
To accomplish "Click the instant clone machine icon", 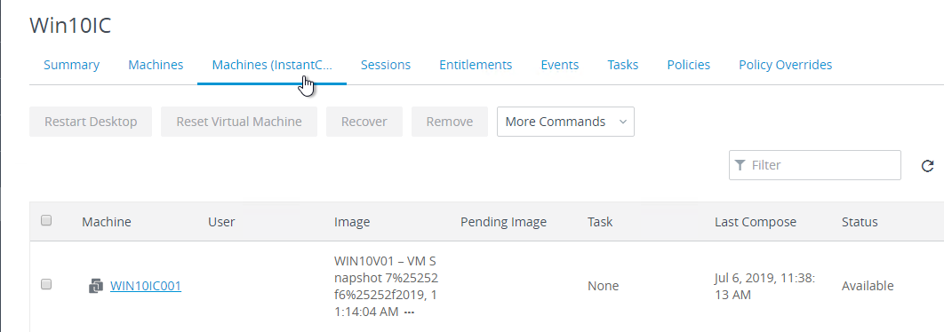I will coord(96,286).
